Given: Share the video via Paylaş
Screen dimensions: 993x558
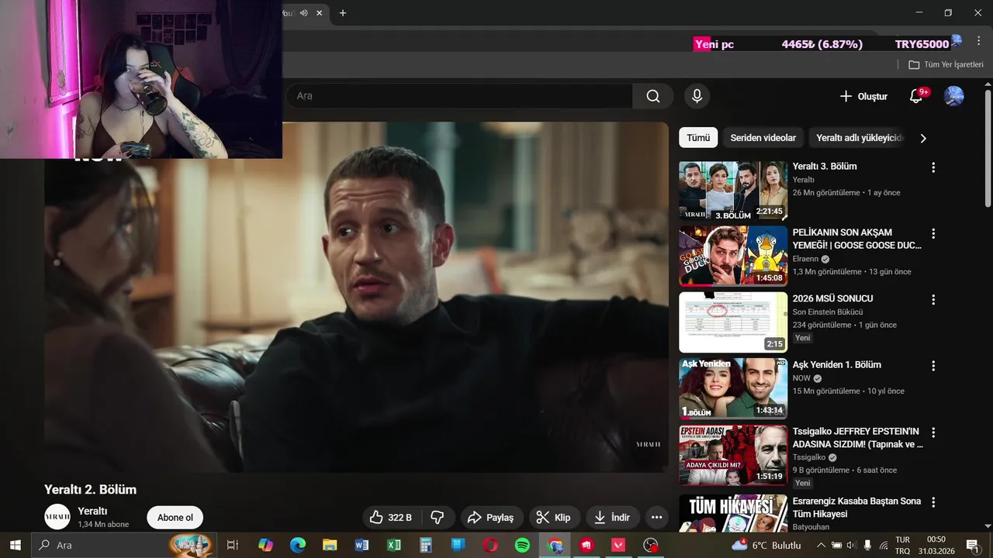Looking at the screenshot, I should click(492, 518).
